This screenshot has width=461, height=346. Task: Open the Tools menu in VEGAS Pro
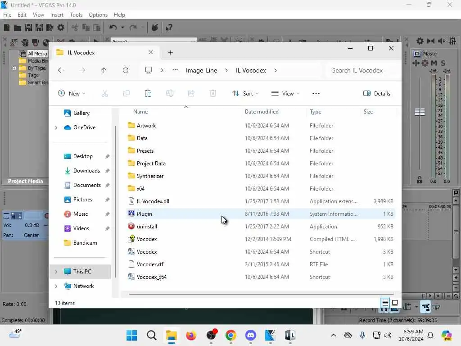[76, 15]
